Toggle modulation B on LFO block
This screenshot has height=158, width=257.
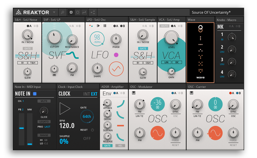click(x=123, y=26)
